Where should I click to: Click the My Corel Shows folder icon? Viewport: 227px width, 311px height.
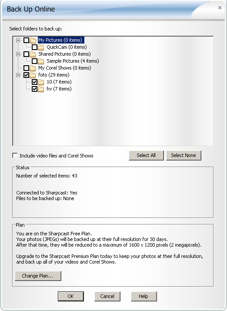33,68
